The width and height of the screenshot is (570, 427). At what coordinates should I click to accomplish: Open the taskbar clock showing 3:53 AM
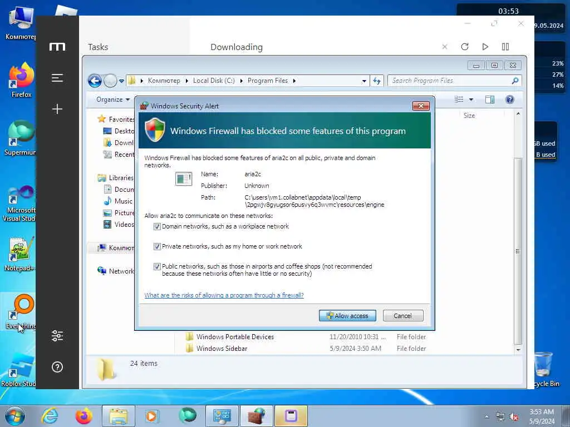click(542, 416)
